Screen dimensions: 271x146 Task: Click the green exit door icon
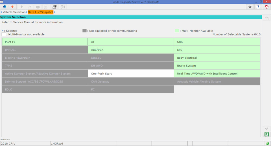pyautogui.click(x=266, y=134)
